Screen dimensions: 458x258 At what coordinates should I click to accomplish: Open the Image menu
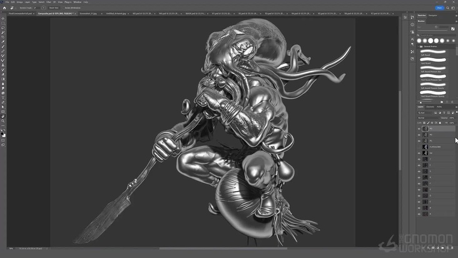[19, 2]
